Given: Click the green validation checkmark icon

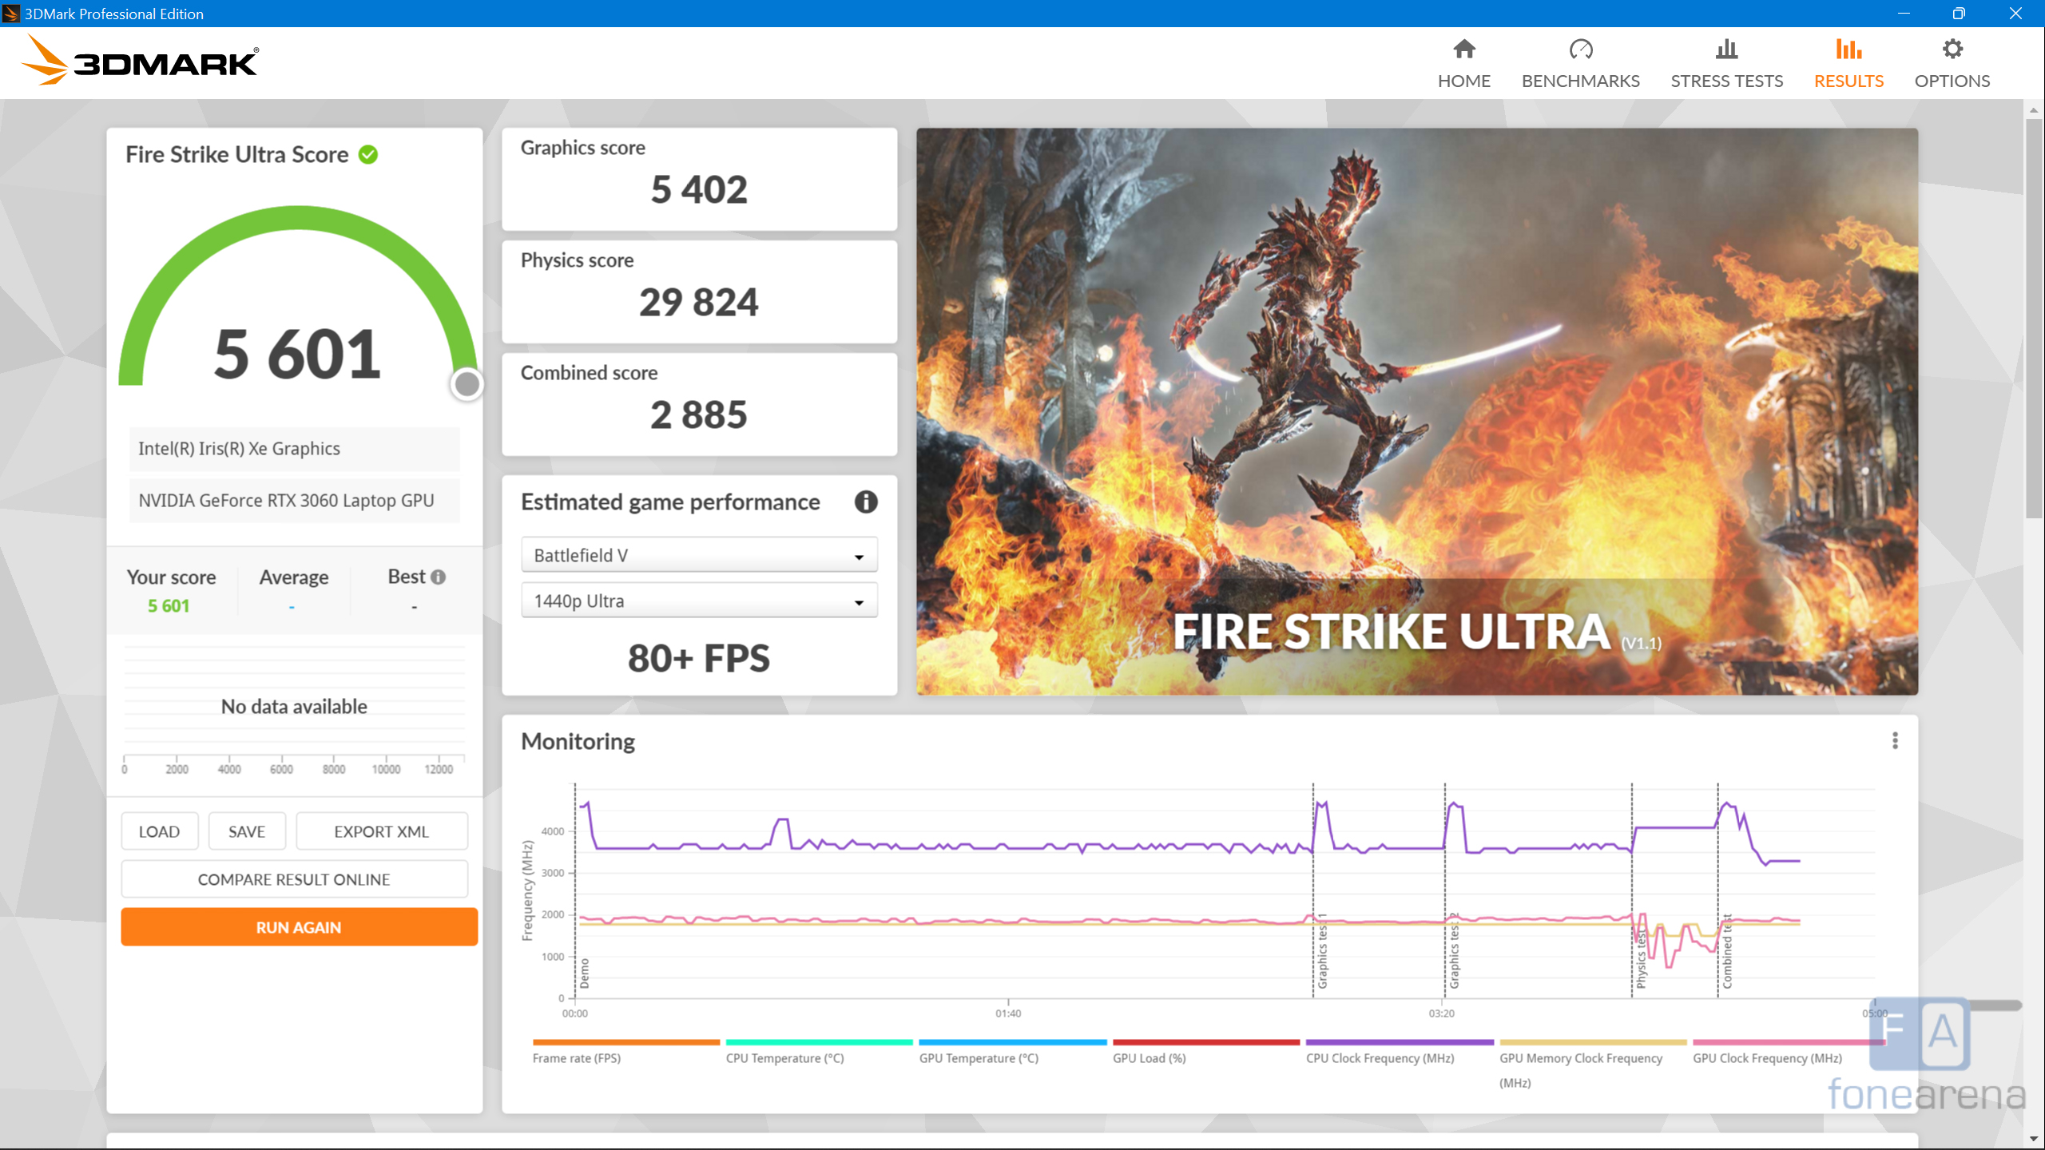Looking at the screenshot, I should 368,155.
